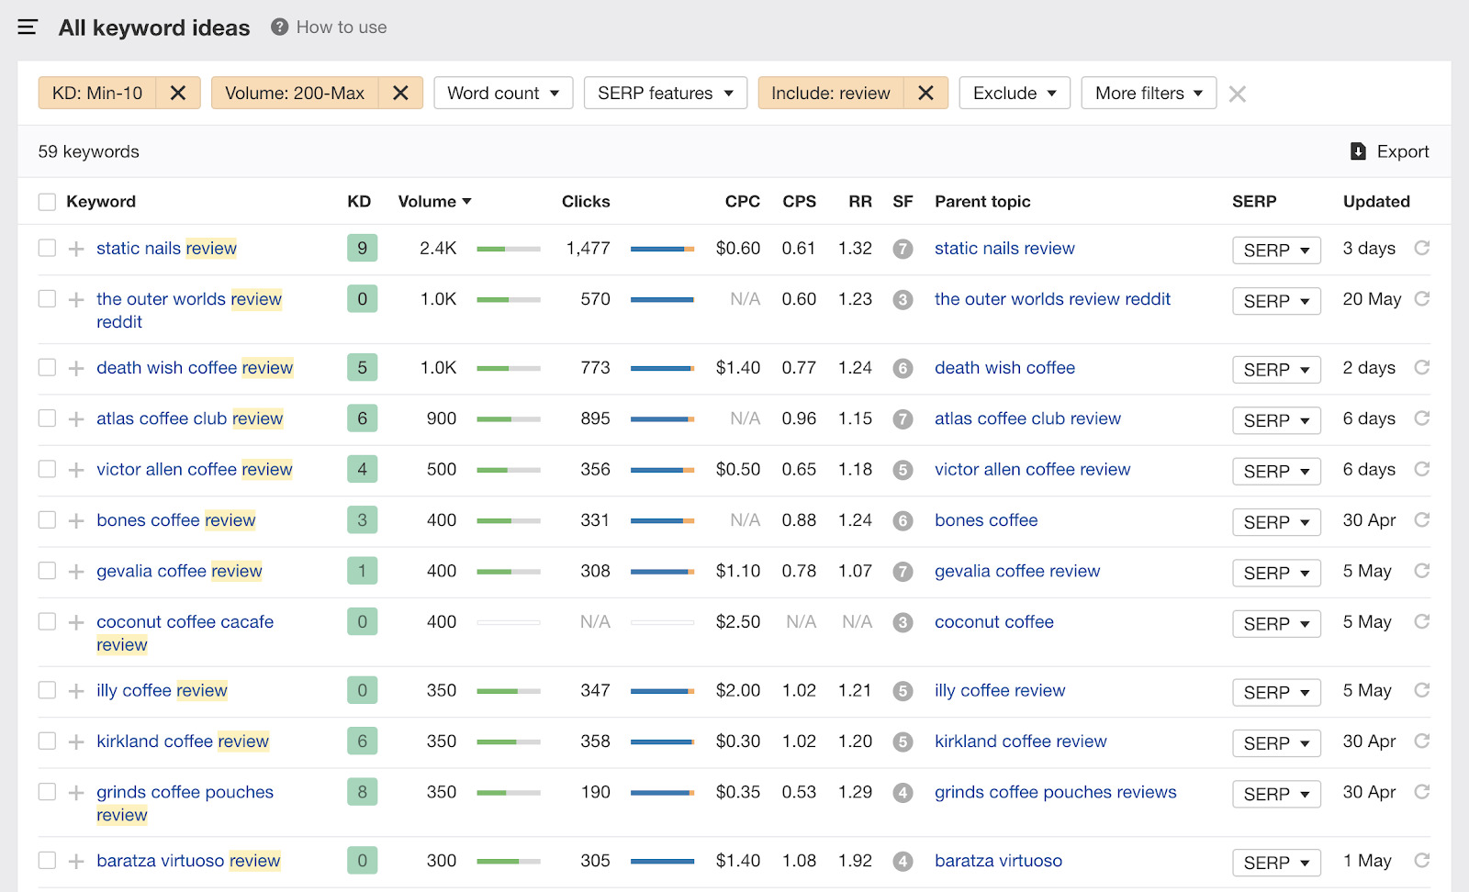
Task: Click the Export download icon
Action: pyautogui.click(x=1358, y=151)
